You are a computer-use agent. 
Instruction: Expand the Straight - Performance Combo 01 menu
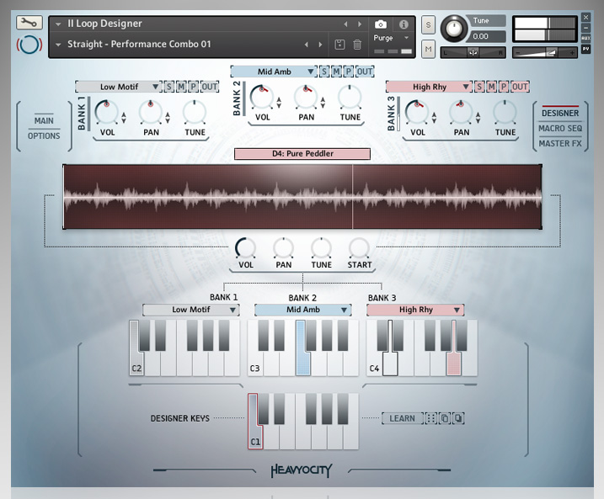tap(58, 45)
